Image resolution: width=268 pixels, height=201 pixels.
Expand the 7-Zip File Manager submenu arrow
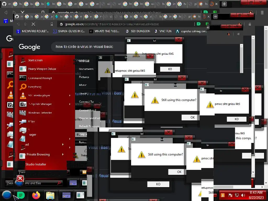70,104
